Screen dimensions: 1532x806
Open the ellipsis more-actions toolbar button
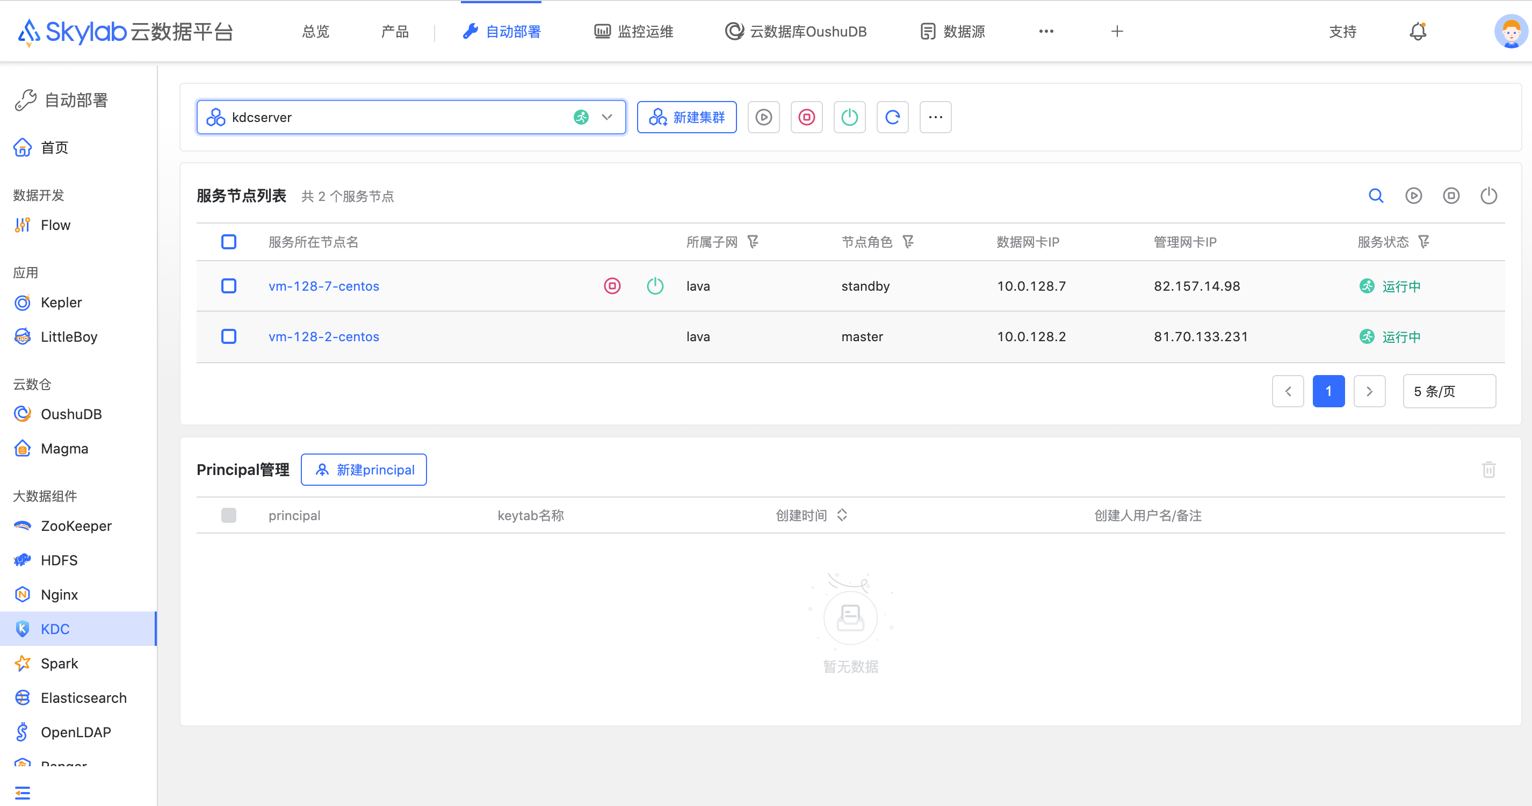point(935,117)
